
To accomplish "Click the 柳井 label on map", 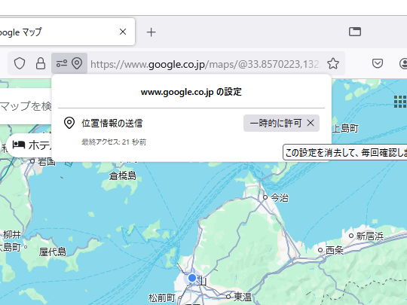I will click(x=12, y=235).
